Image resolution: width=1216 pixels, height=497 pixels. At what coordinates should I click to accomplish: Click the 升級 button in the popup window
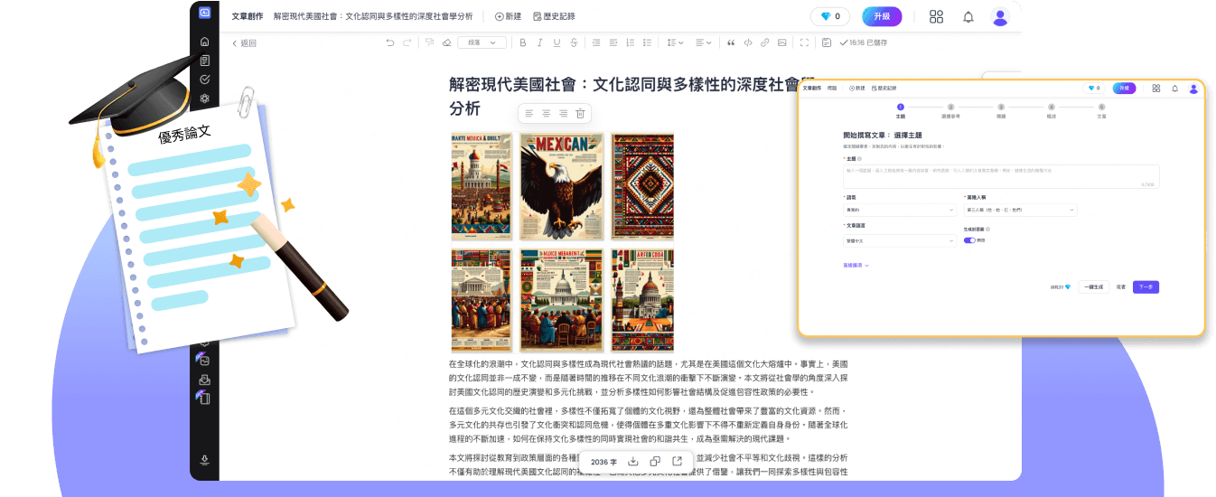(x=1124, y=89)
